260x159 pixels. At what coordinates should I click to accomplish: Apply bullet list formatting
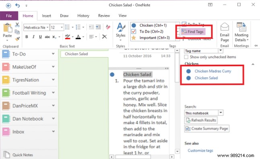click(x=68, y=27)
